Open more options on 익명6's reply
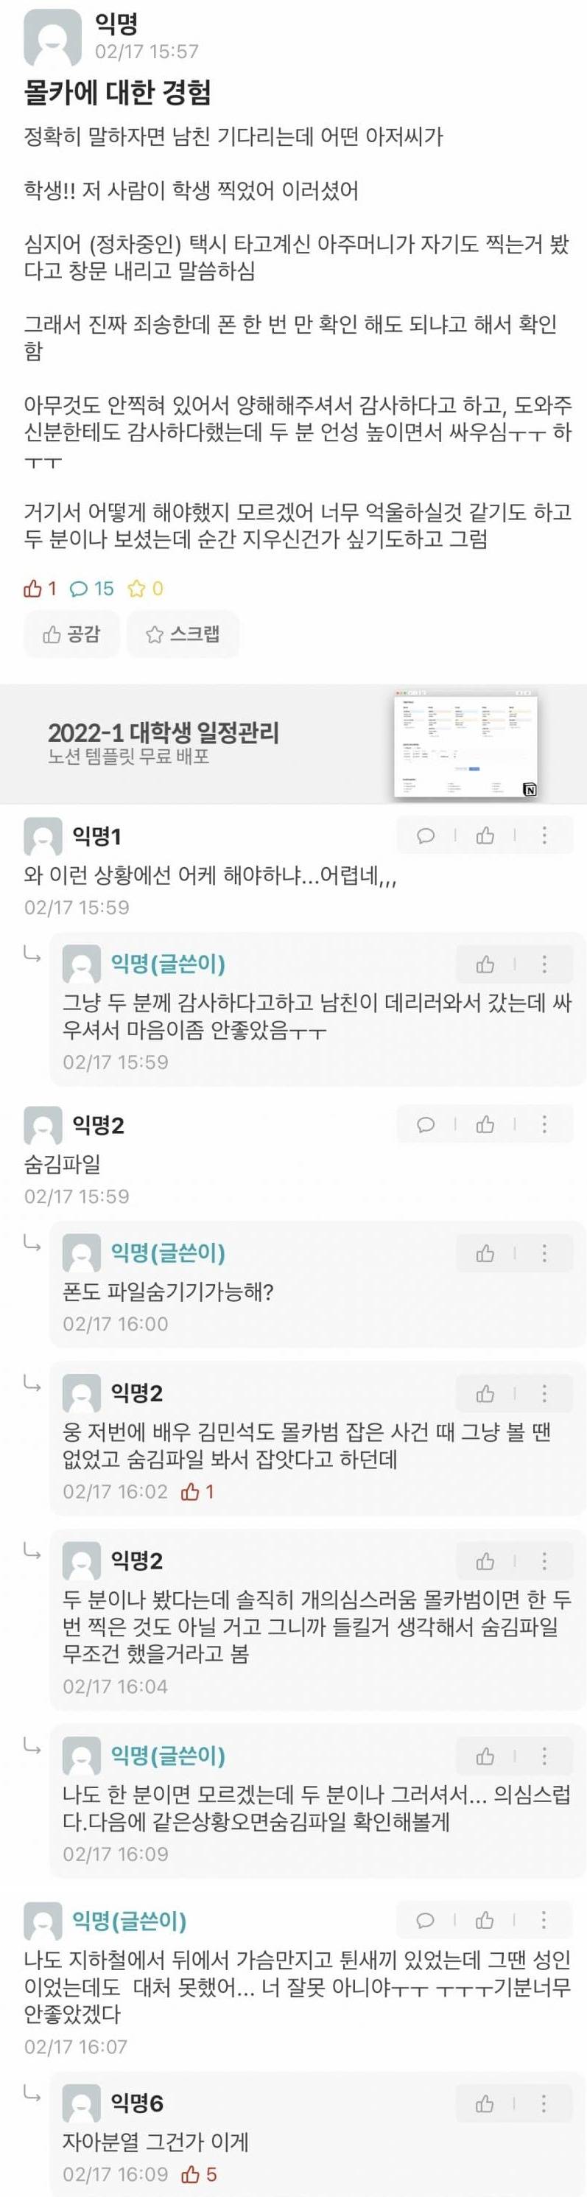Screen dimensions: 587x2197 pos(544,2105)
